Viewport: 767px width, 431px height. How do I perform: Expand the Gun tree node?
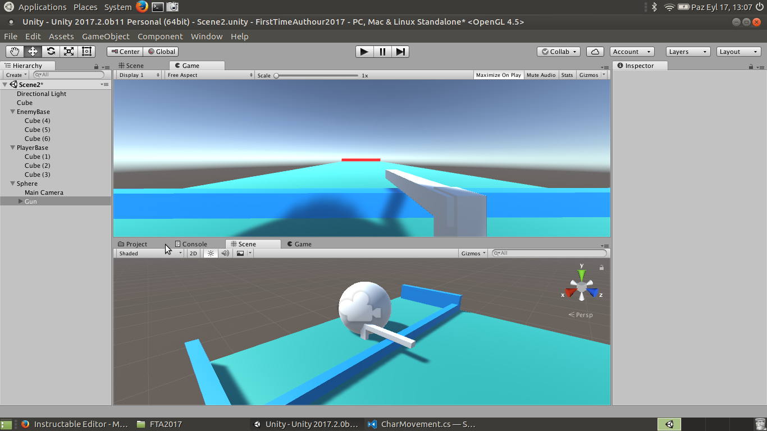tap(21, 201)
